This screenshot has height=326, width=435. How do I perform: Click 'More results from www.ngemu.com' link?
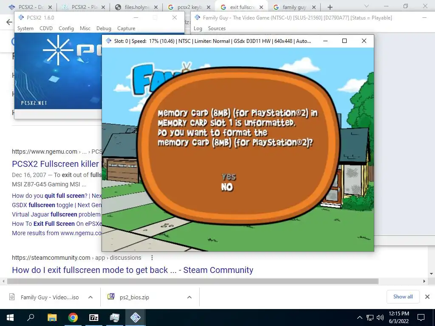[56, 233]
